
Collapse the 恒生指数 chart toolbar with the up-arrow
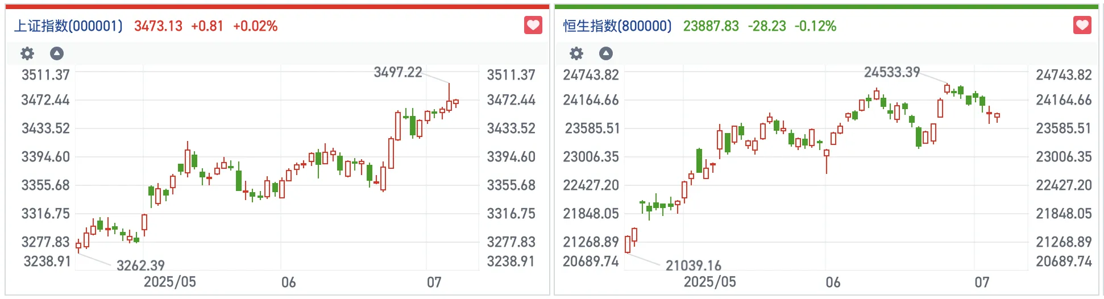pos(606,53)
